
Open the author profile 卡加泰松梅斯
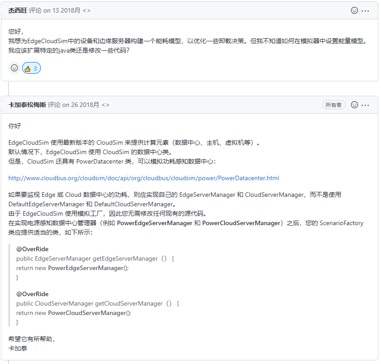coord(27,105)
